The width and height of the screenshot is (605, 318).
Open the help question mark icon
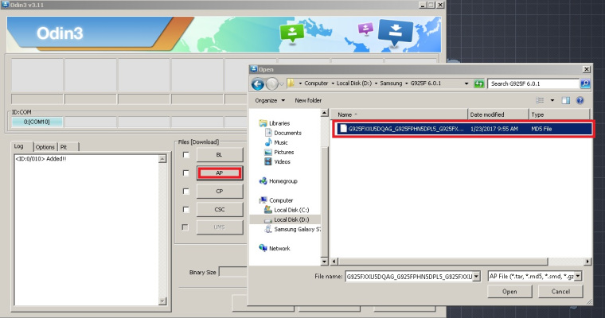(580, 100)
